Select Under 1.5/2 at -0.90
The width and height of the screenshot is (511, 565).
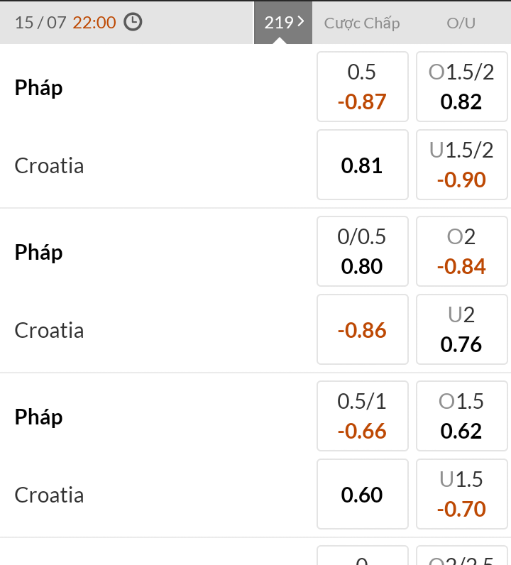click(461, 165)
